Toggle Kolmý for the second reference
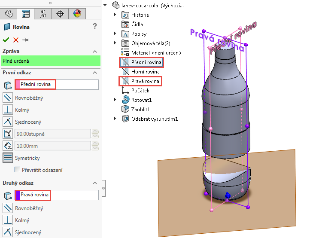The width and height of the screenshot is (322, 238). point(8,220)
